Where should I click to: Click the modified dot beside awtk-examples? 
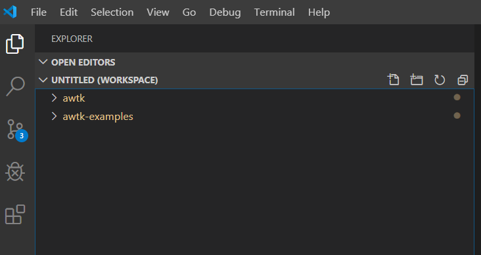(x=457, y=115)
